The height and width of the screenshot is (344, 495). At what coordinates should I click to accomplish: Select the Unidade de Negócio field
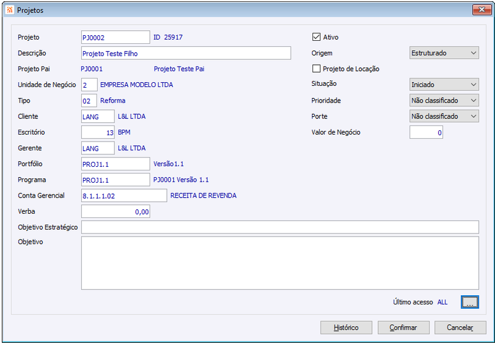(89, 85)
